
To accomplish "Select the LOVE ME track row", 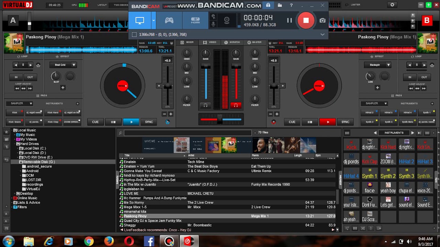I will click(227, 193).
